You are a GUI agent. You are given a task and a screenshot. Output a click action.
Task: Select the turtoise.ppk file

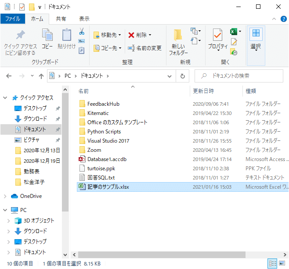[101, 168]
